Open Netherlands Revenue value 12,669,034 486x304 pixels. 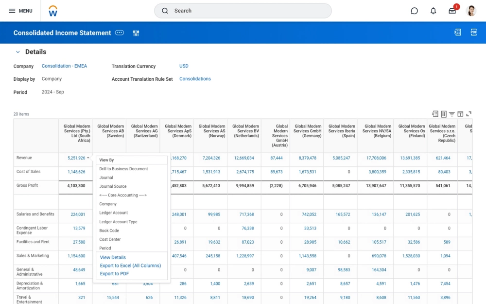coord(244,158)
